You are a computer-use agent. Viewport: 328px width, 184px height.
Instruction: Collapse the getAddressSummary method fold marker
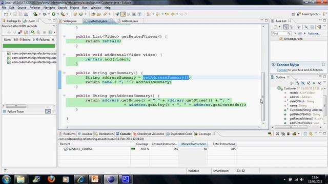[65, 96]
